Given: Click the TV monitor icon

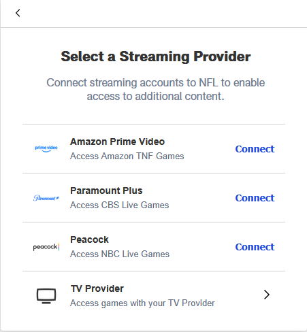Looking at the screenshot, I should (x=46, y=296).
